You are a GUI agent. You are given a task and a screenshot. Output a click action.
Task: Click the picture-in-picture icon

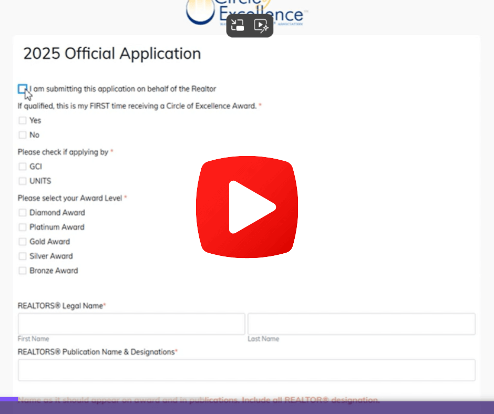point(238,26)
